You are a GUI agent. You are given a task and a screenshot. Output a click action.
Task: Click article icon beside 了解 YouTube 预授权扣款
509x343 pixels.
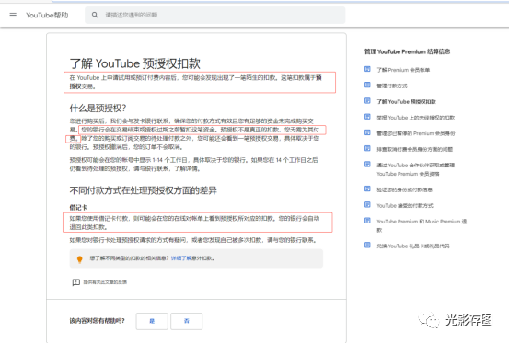point(367,101)
